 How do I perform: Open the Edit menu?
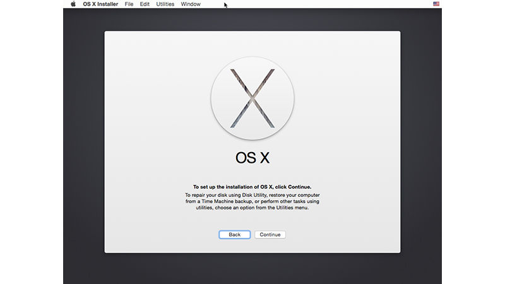pyautogui.click(x=145, y=4)
